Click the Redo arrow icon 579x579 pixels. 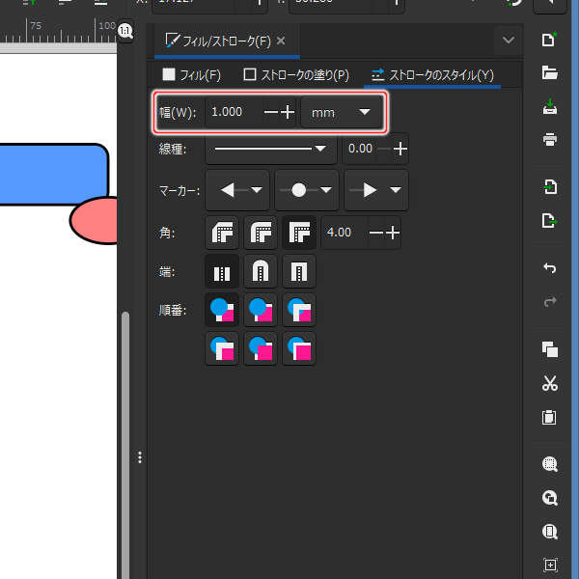[x=549, y=301]
